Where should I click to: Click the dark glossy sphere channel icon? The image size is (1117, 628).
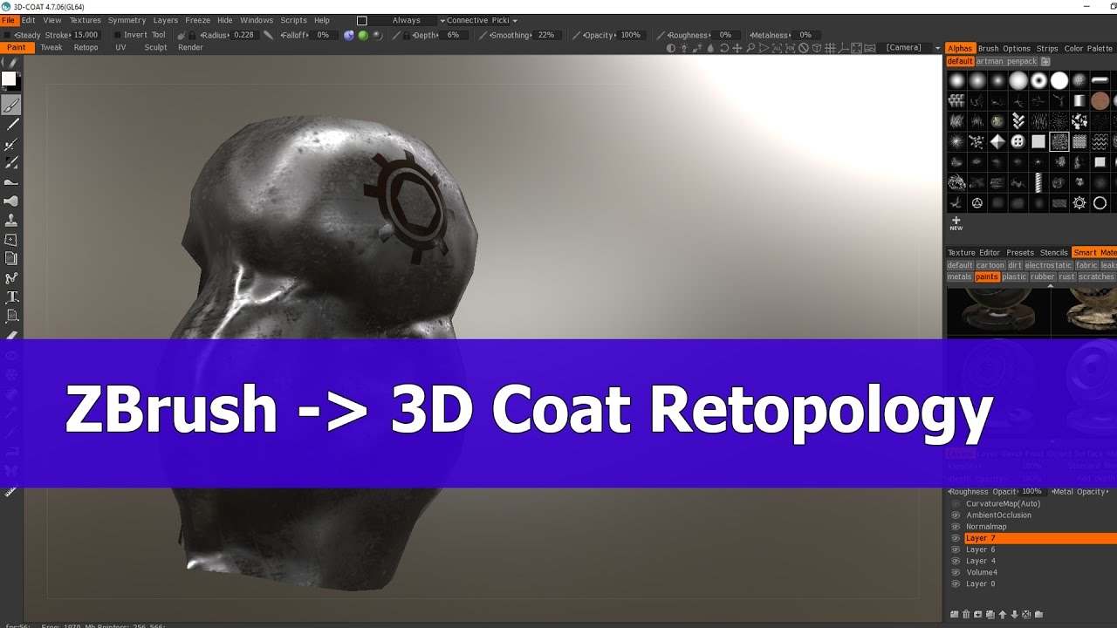click(x=377, y=35)
